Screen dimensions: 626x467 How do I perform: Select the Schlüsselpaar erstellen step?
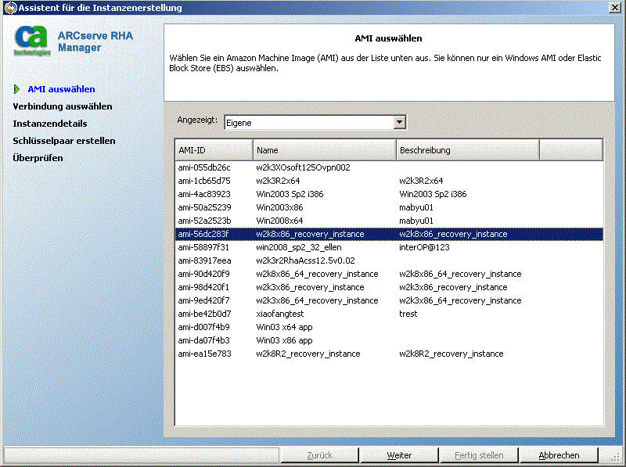[x=64, y=141]
